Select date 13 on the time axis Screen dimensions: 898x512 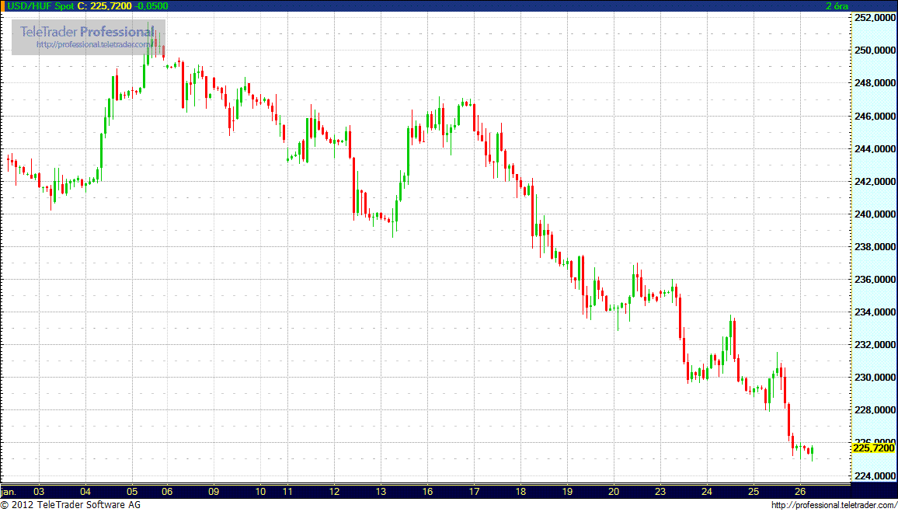pyautogui.click(x=381, y=492)
